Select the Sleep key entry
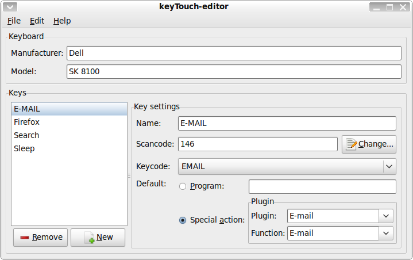 pos(24,148)
